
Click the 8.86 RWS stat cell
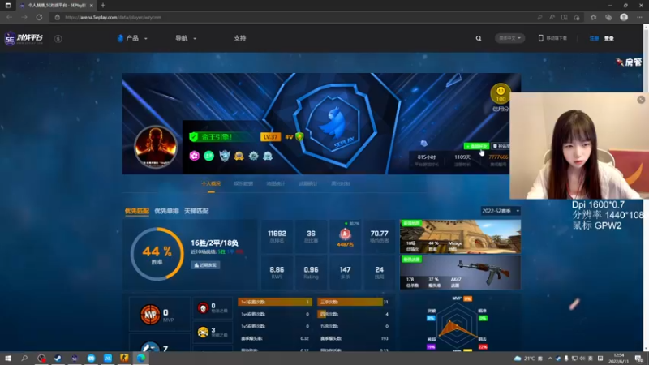tap(277, 272)
